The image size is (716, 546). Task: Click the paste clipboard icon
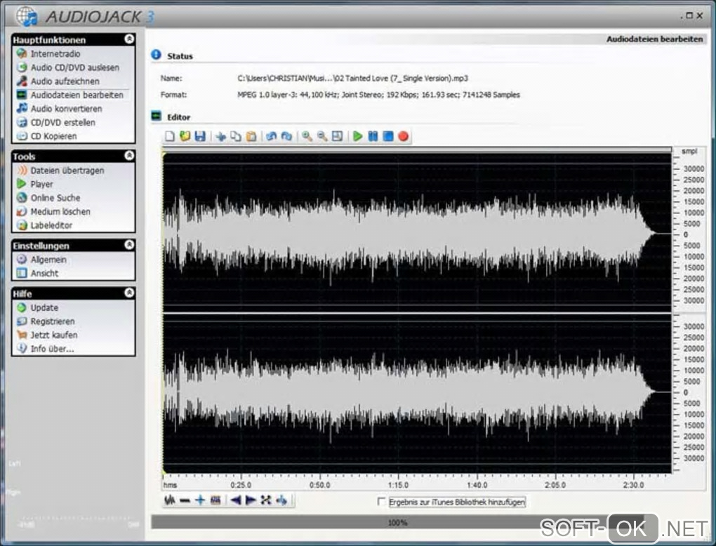click(x=251, y=136)
